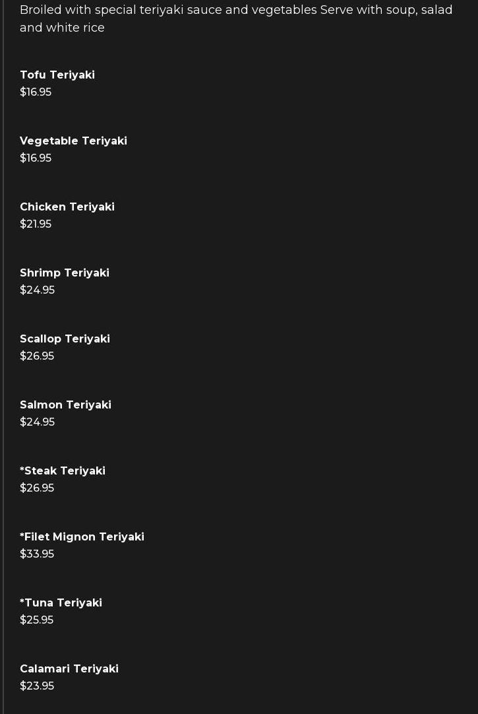Select Filet Mignon Teriyaki
Screen dimensions: 478x714
click(x=82, y=537)
